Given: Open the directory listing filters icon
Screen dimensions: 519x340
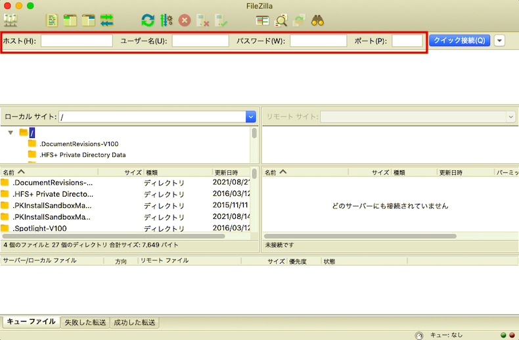Looking at the screenshot, I should coord(263,20).
